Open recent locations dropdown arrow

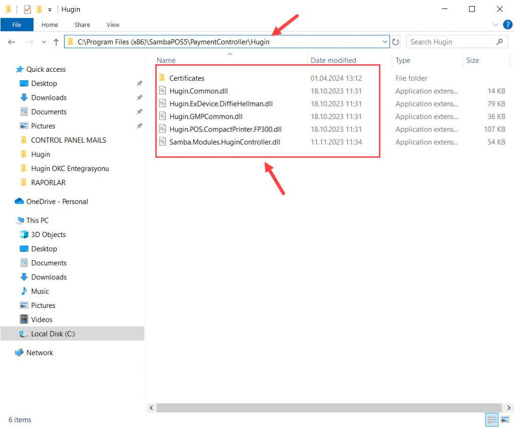pos(44,42)
